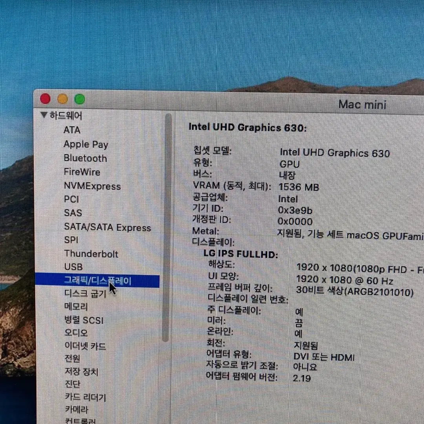Click the Intel UHD Graphics 630 heading
Screen dimensions: 424x424
coord(248,128)
